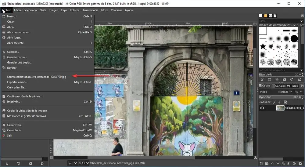Open the brush filtro dropdown

[x=302, y=21]
